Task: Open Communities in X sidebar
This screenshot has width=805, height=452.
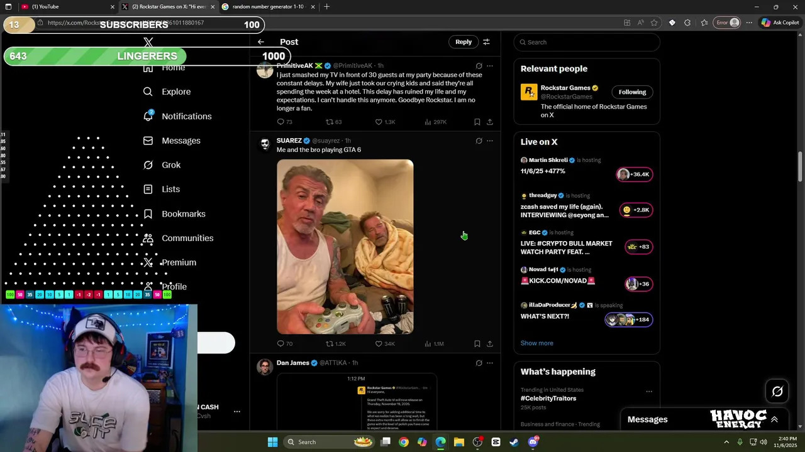Action: [x=178, y=238]
